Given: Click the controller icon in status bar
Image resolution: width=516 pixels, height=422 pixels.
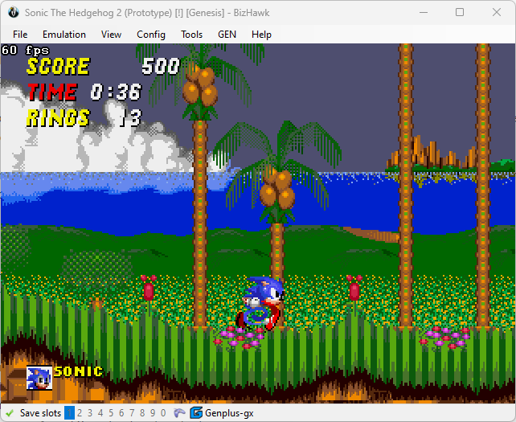Looking at the screenshot, I should tap(180, 413).
